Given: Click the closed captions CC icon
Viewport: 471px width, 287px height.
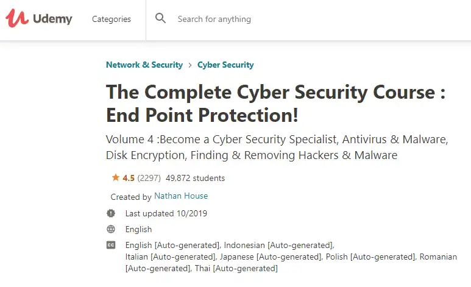Looking at the screenshot, I should pos(111,245).
